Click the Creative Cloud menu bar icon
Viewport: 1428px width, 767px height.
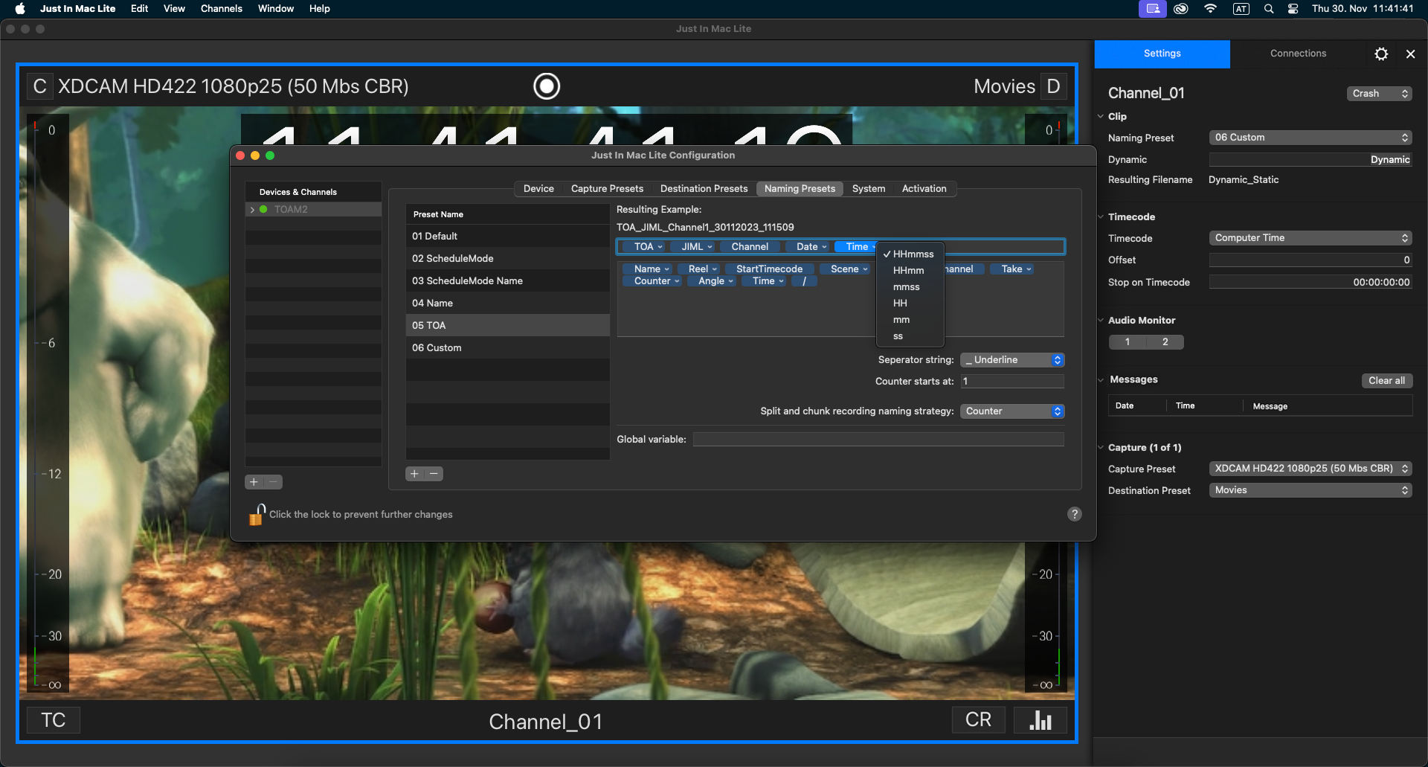1181,9
